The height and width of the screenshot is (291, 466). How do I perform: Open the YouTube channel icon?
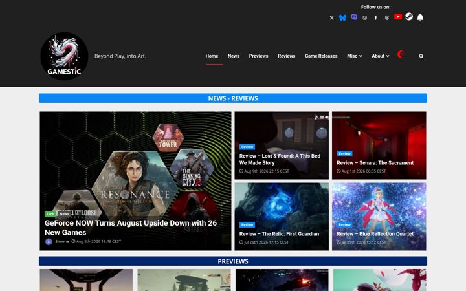point(398,17)
